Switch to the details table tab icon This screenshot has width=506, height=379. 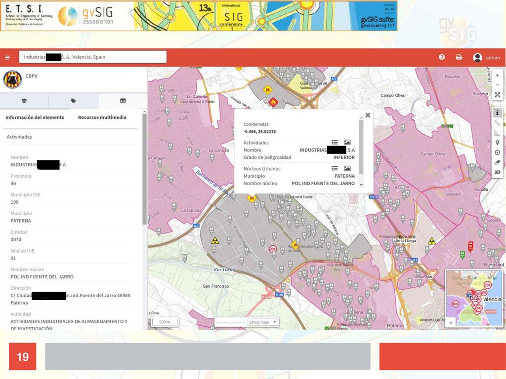[x=123, y=101]
